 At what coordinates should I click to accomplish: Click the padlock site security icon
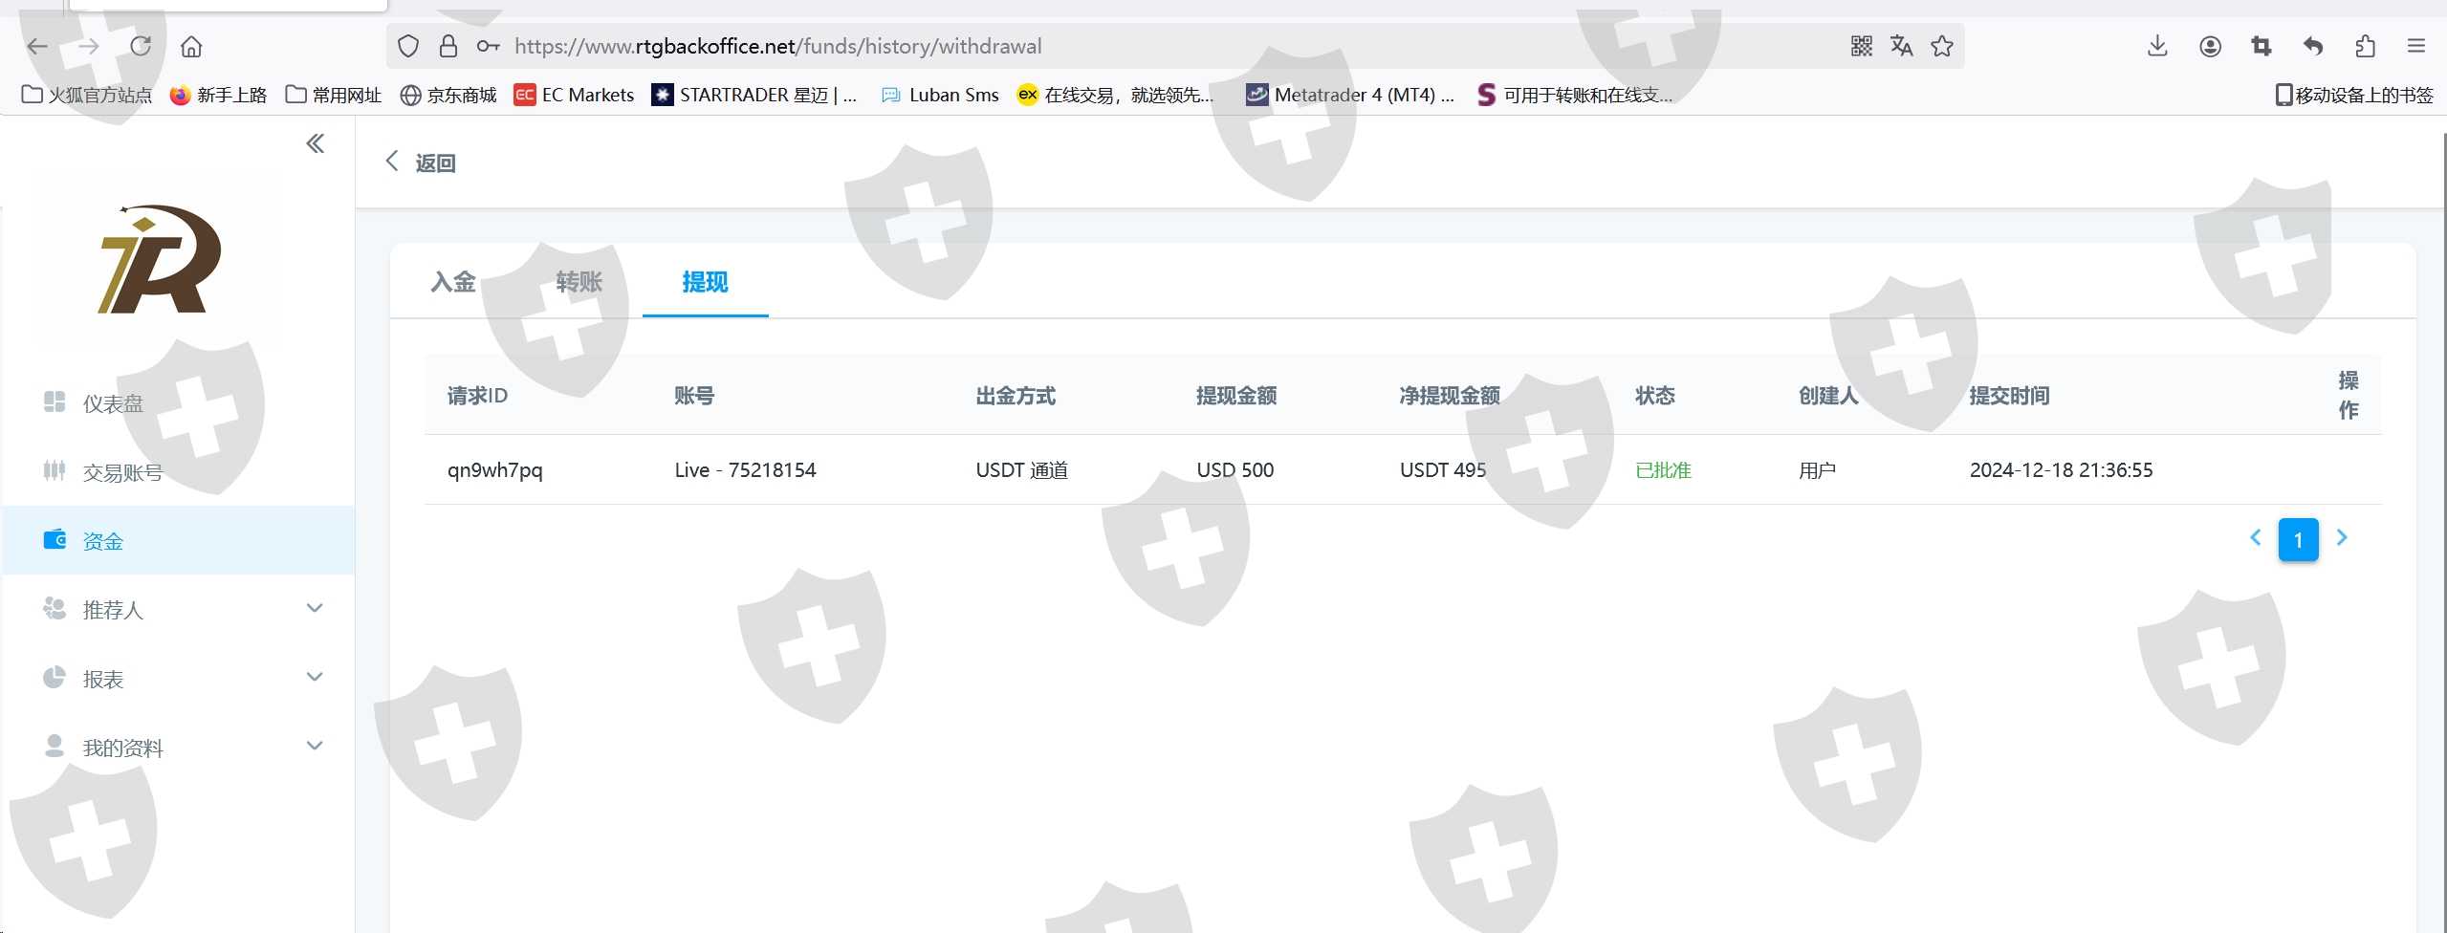click(x=448, y=46)
